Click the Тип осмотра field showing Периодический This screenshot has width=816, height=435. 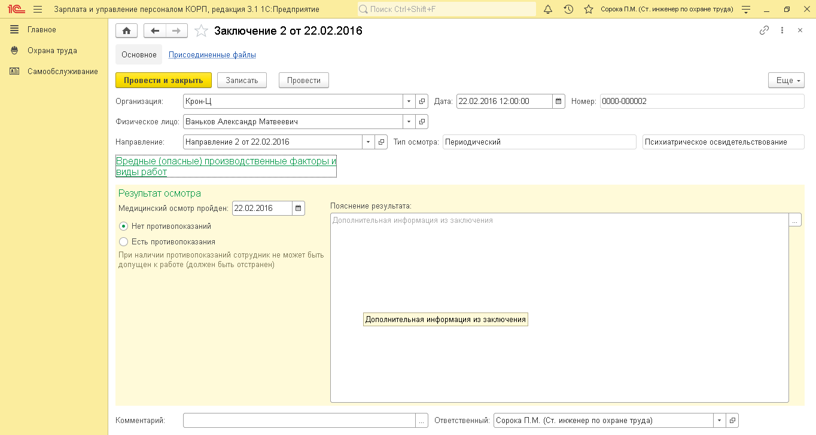540,142
